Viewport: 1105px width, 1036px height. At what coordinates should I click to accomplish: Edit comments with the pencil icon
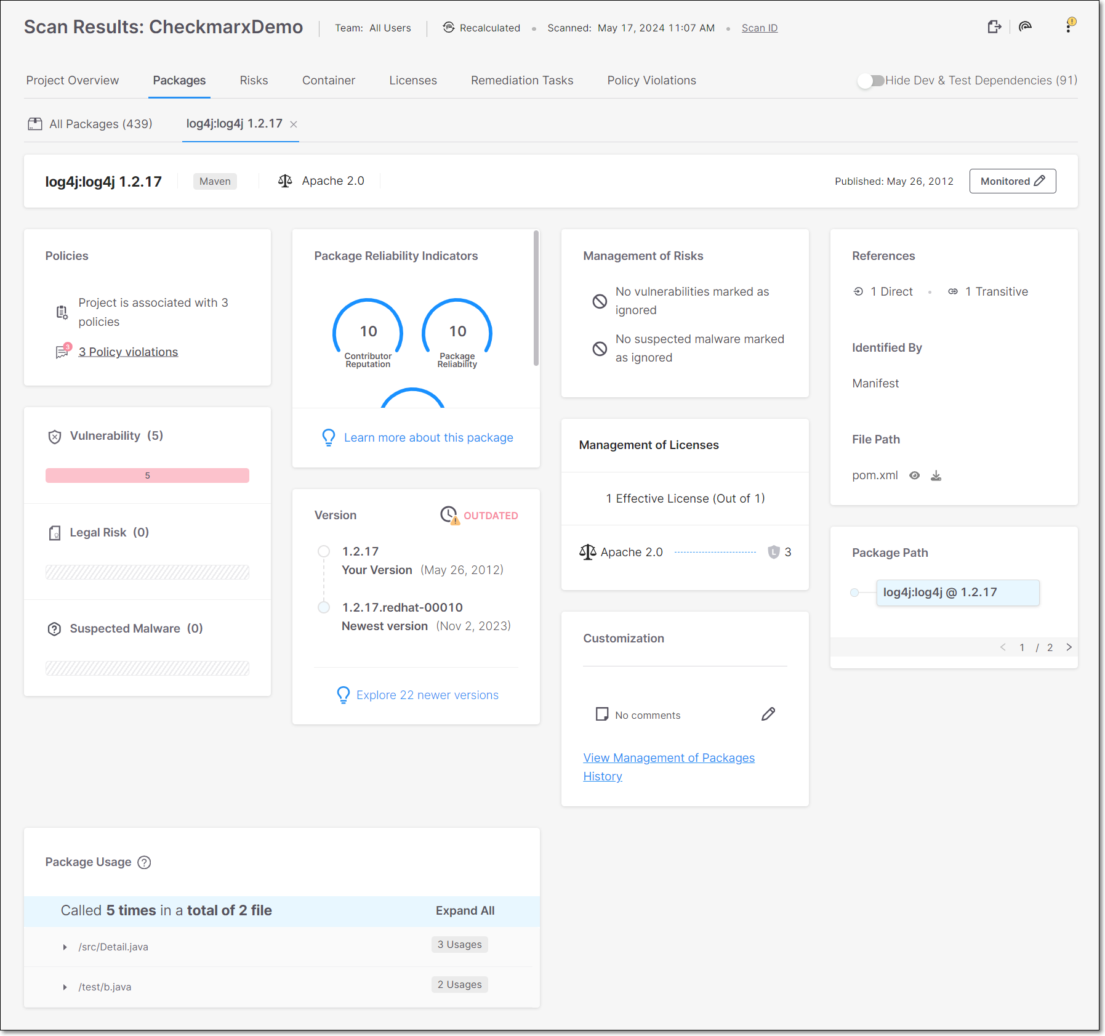point(768,714)
